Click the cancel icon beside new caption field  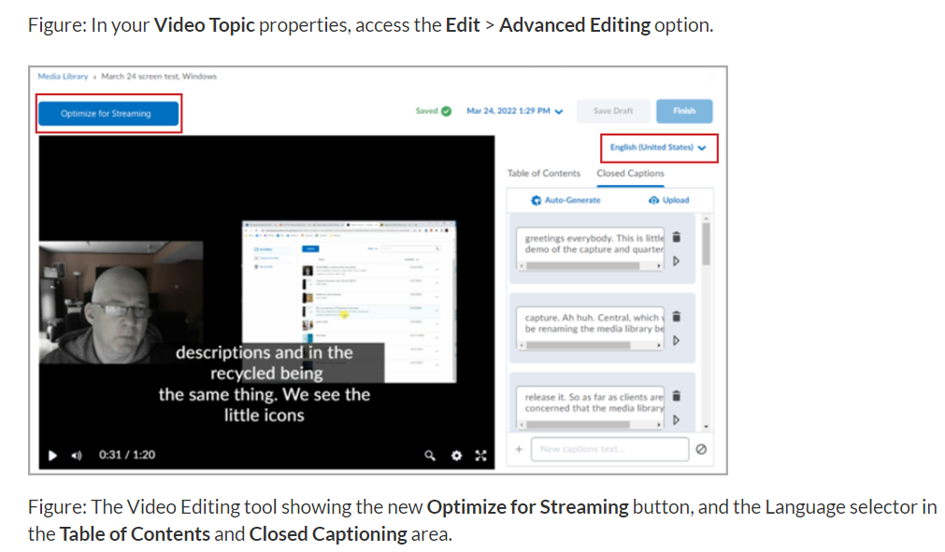coord(701,449)
